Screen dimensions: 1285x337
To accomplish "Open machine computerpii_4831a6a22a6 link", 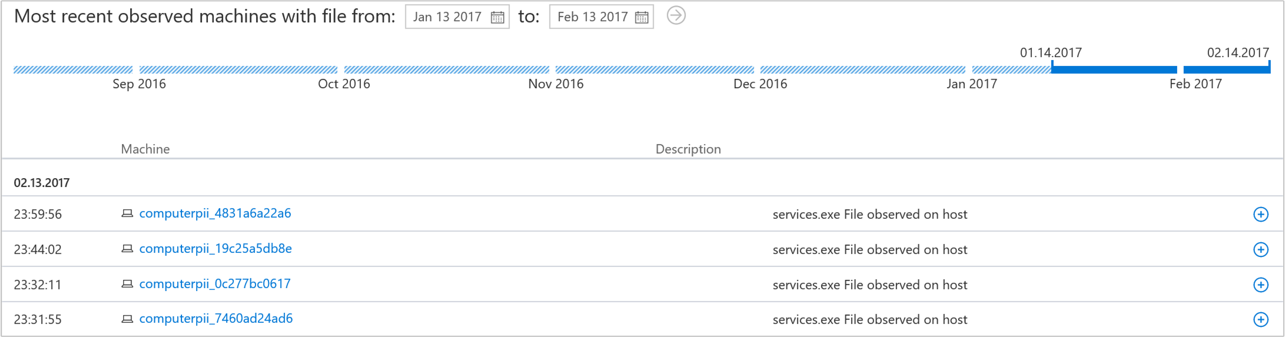I will tap(215, 213).
